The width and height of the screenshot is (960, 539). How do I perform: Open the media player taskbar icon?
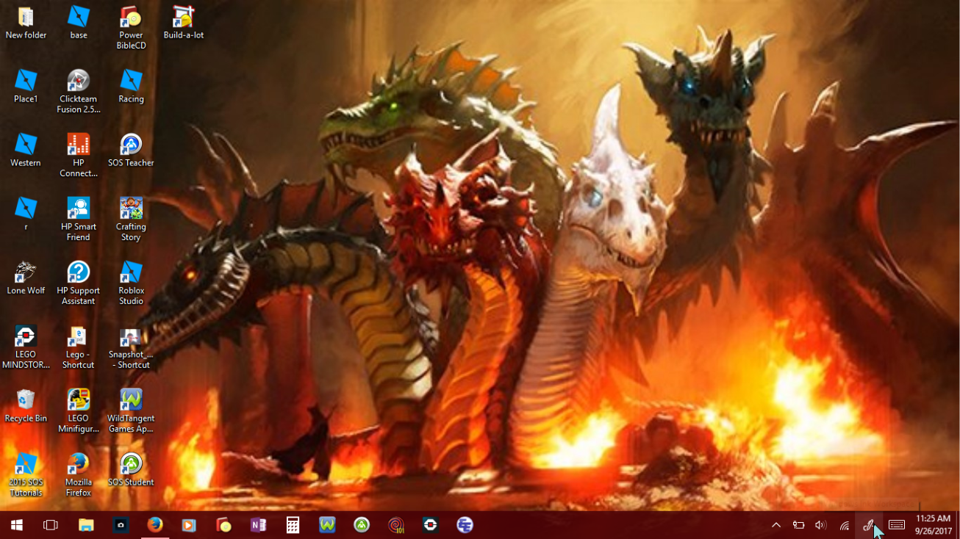click(189, 525)
